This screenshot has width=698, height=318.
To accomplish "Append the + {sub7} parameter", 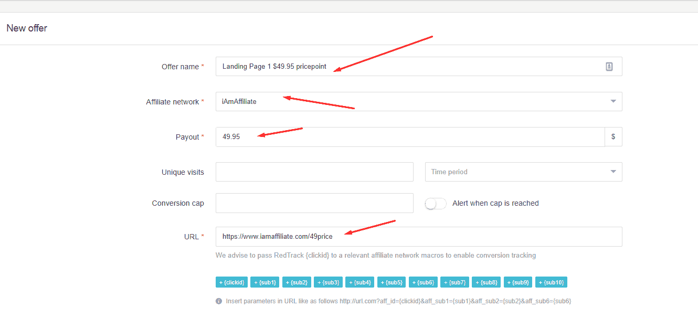I will click(x=454, y=282).
